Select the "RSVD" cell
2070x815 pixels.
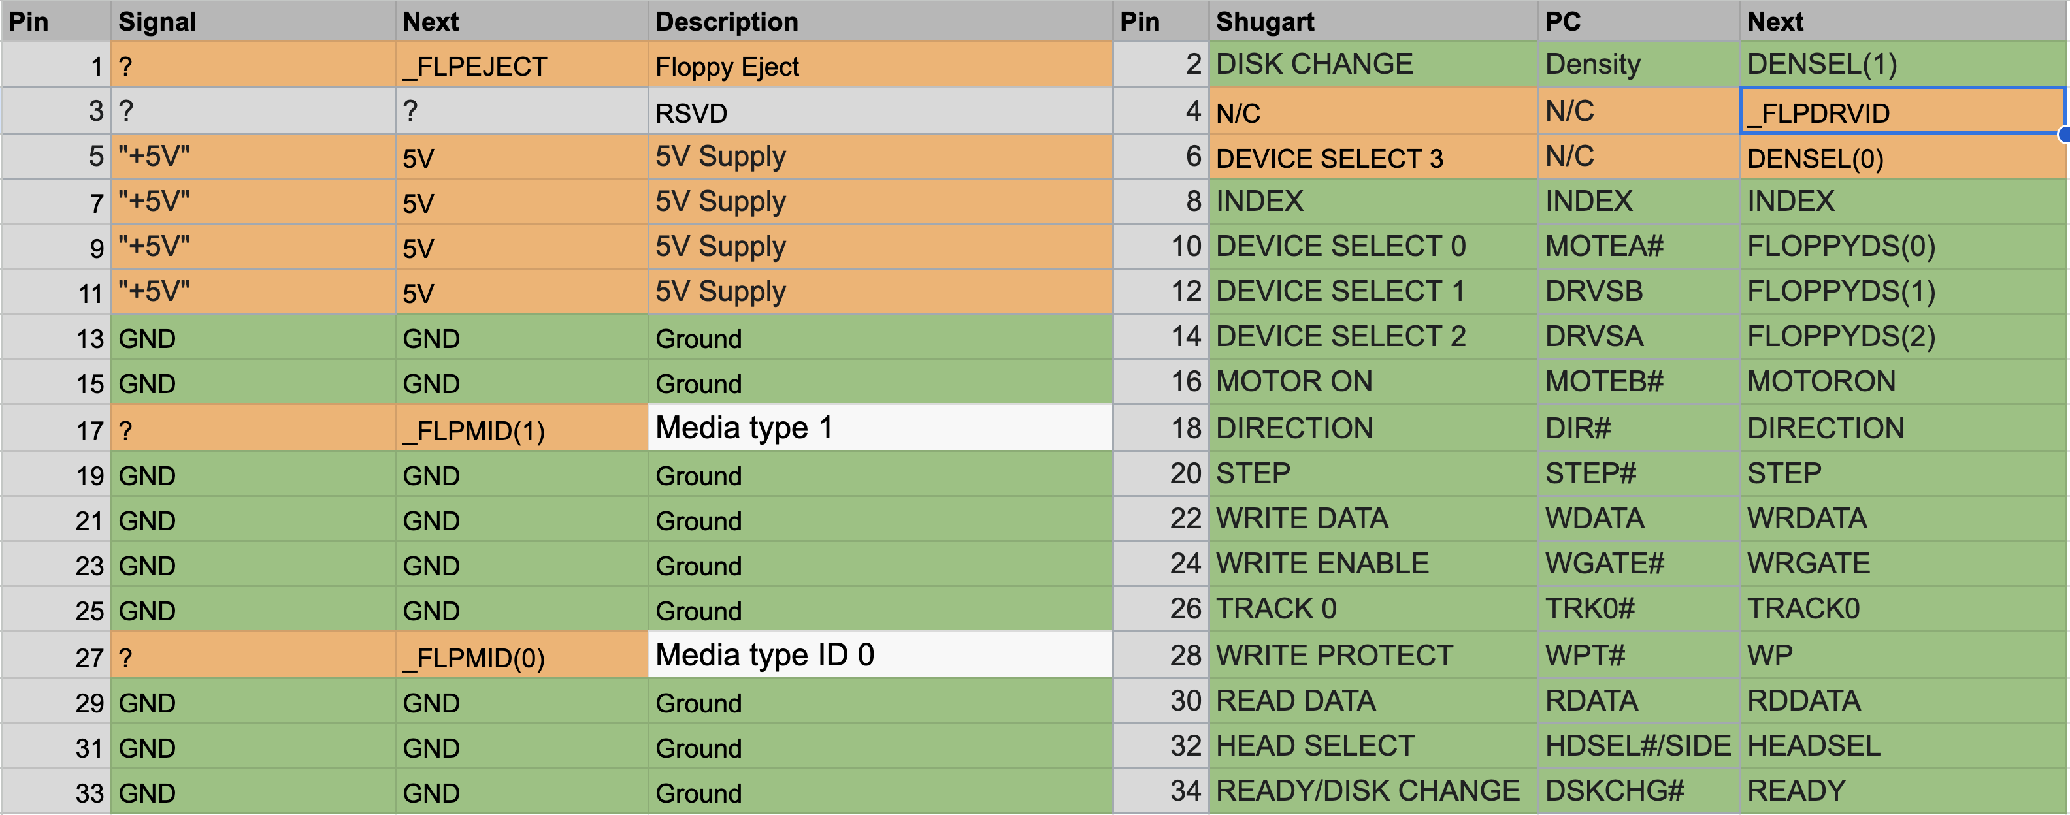point(879,112)
